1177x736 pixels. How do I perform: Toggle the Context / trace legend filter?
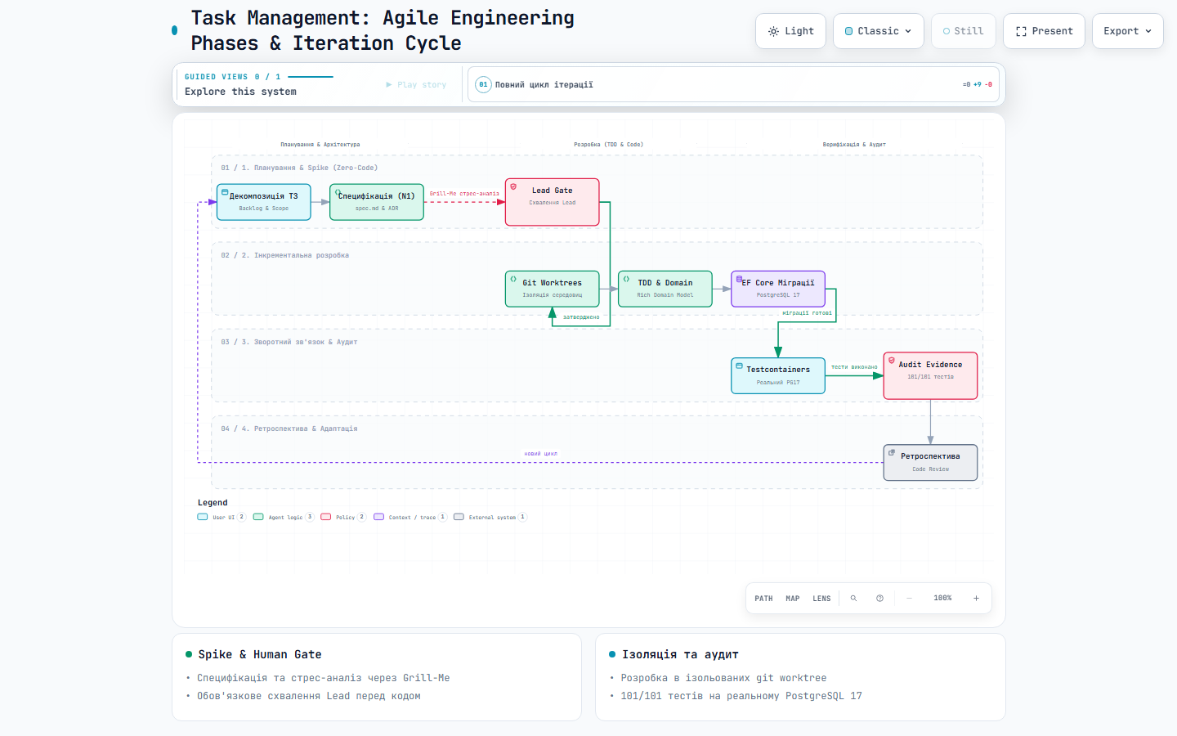click(x=410, y=517)
